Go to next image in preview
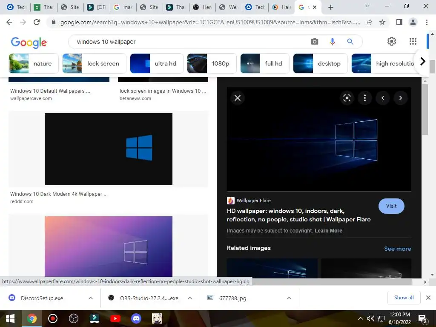This screenshot has height=327, width=436. [x=401, y=98]
